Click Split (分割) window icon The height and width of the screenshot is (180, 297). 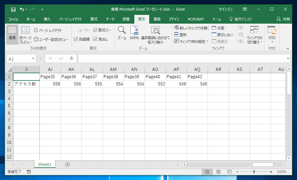(218, 28)
